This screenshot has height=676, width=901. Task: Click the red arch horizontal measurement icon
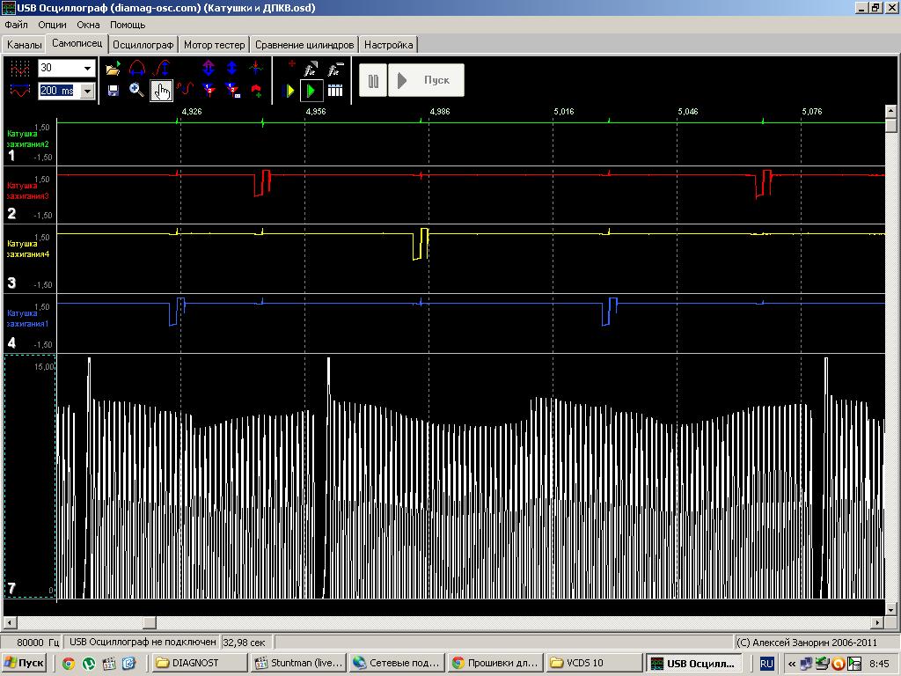pyautogui.click(x=136, y=69)
